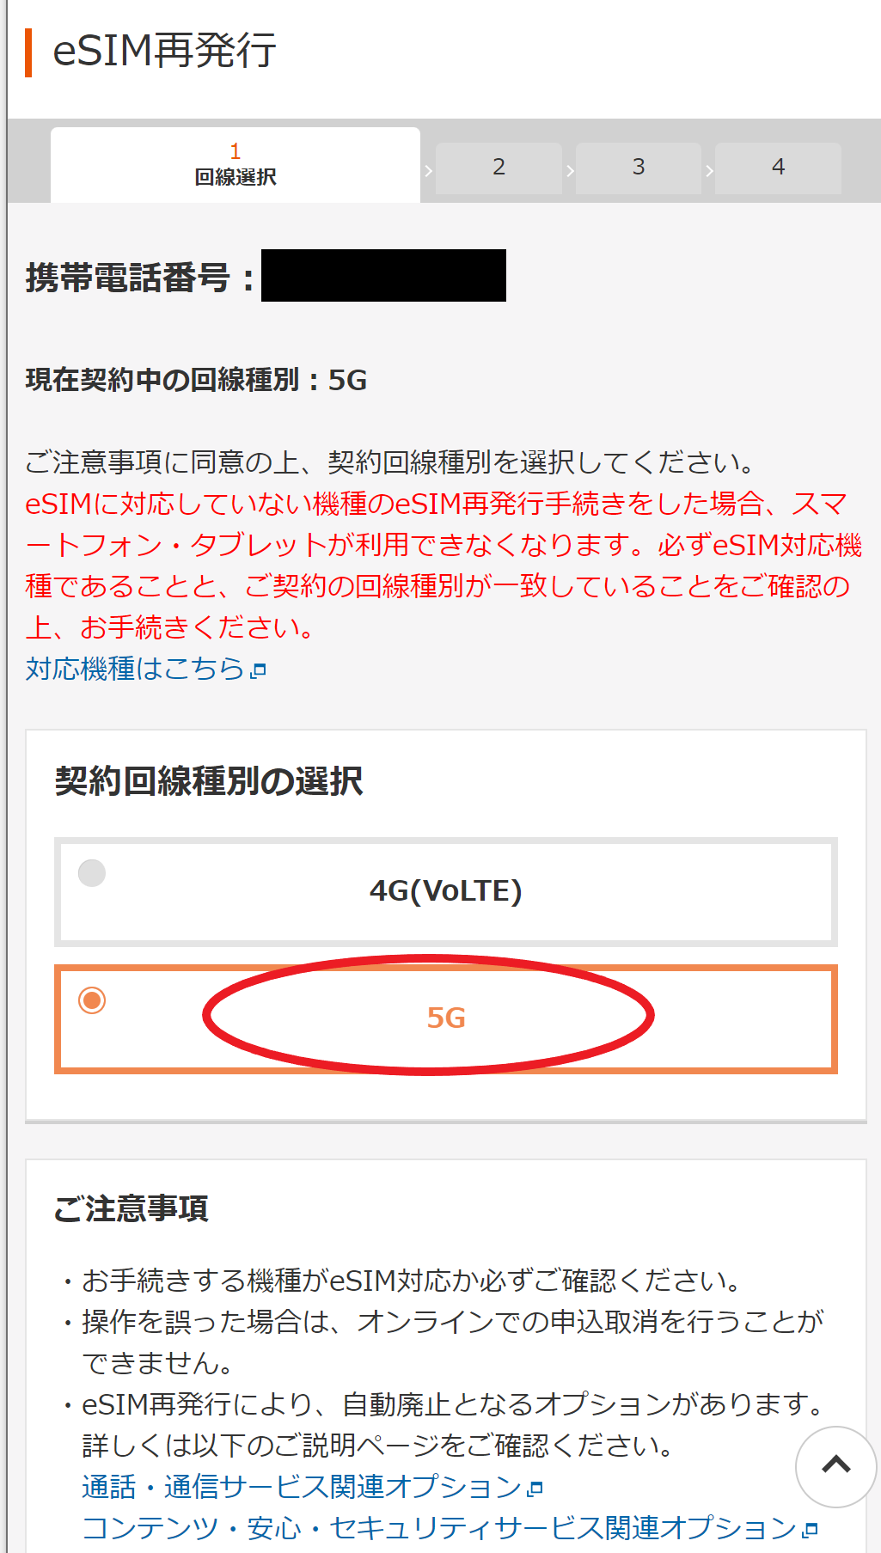
Task: Choose the 4G(VoLTE) option box
Action: pos(446,891)
